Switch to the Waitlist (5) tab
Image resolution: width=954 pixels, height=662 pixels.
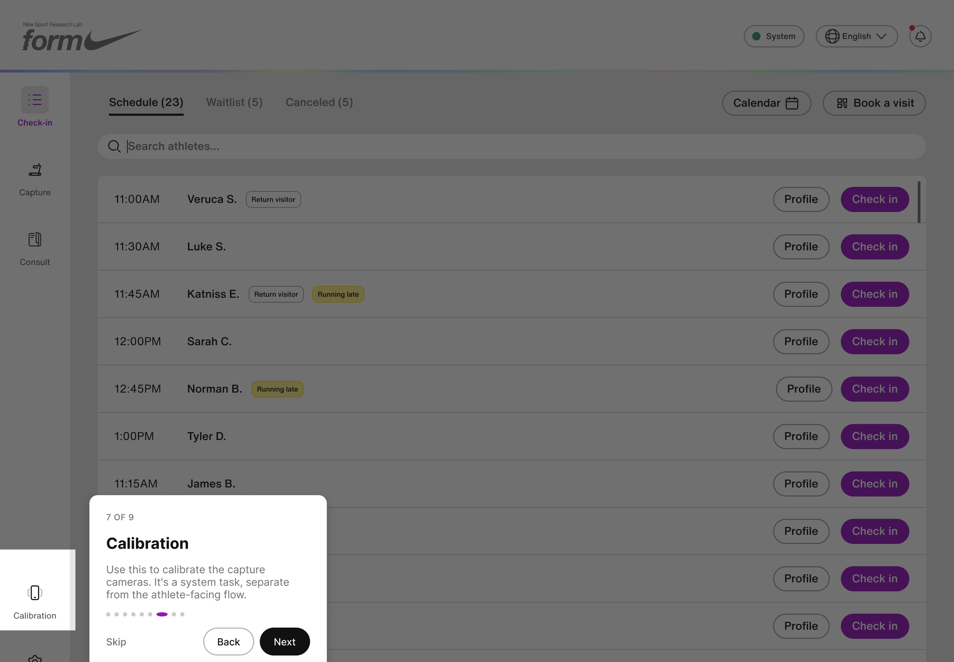234,102
